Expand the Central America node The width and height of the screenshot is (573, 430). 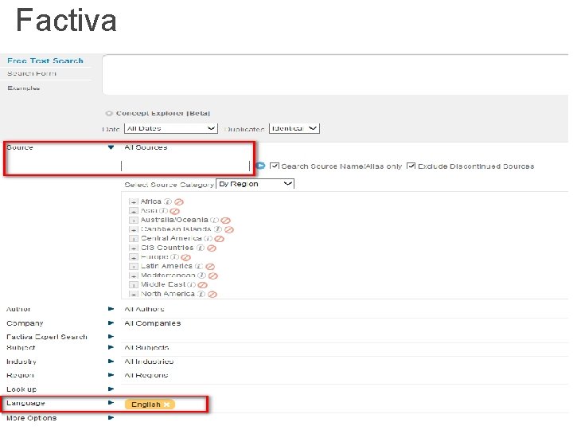point(134,239)
